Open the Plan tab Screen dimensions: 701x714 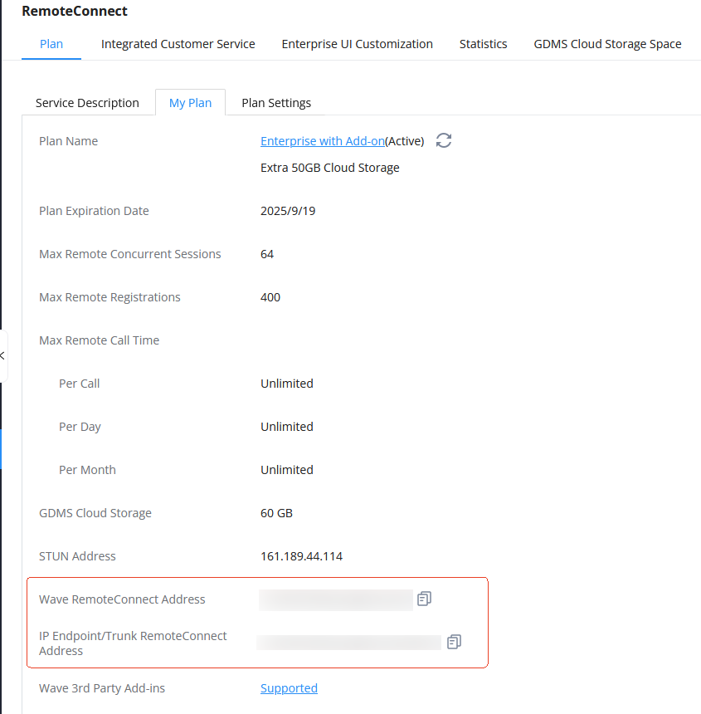tap(51, 44)
